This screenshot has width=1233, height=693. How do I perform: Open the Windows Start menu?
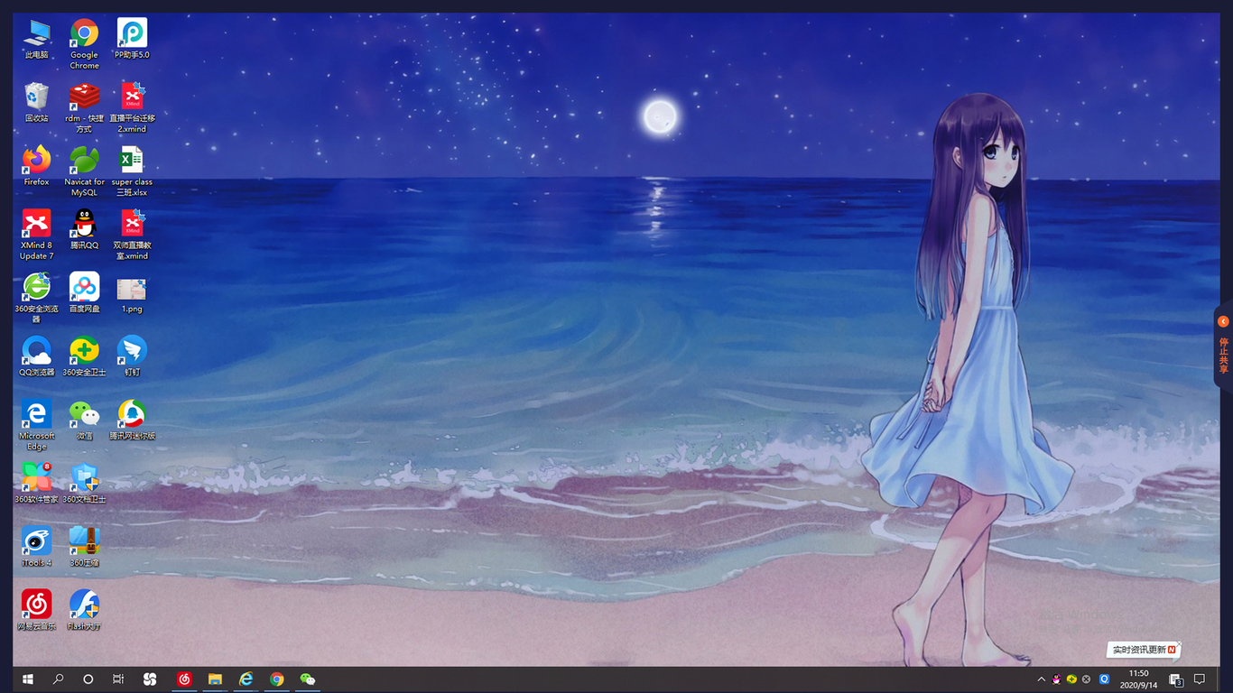28,679
